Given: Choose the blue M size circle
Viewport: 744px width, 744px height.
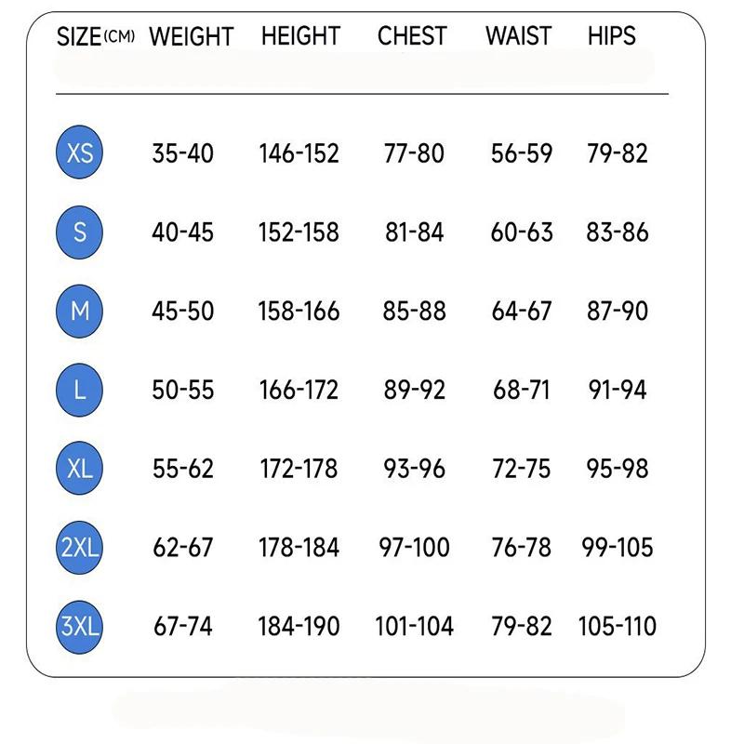Looking at the screenshot, I should point(80,311).
